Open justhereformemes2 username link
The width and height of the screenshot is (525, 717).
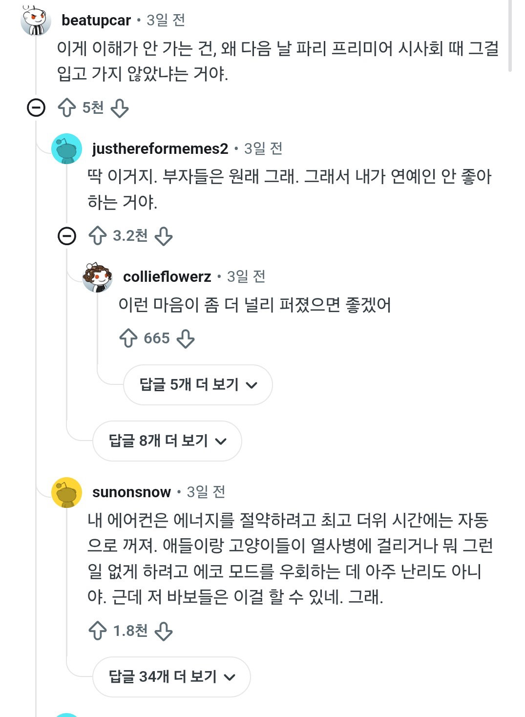click(x=160, y=148)
